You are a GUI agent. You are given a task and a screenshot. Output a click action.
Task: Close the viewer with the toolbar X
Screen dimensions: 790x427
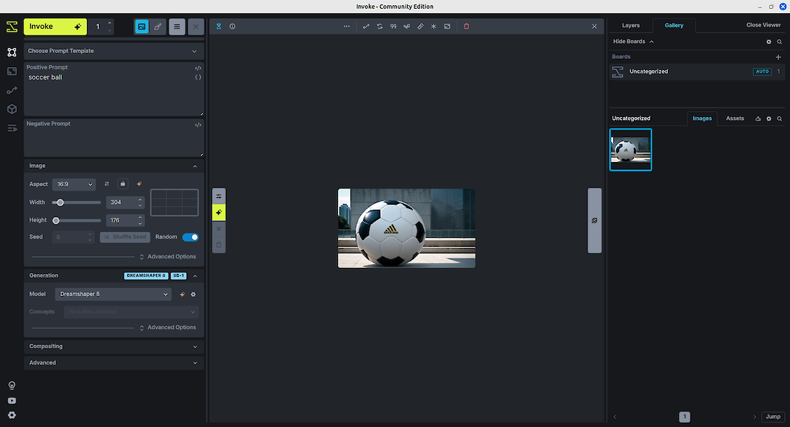594,27
